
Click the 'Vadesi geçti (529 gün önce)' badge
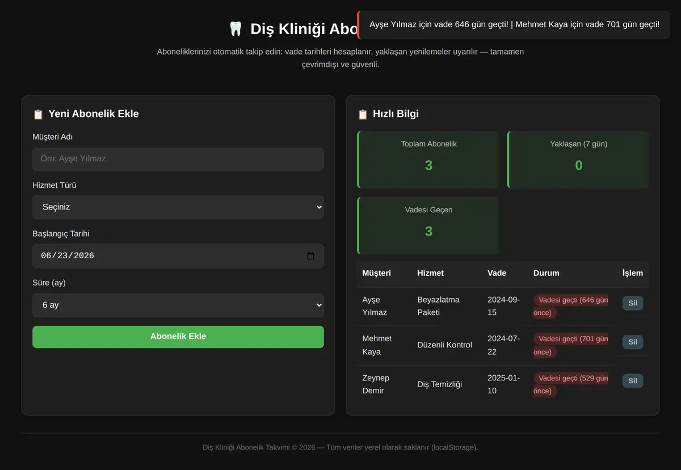pos(571,384)
